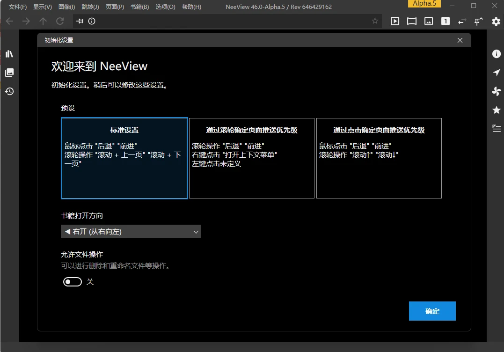
Task: Click the Reload icon in toolbar
Action: pos(60,21)
